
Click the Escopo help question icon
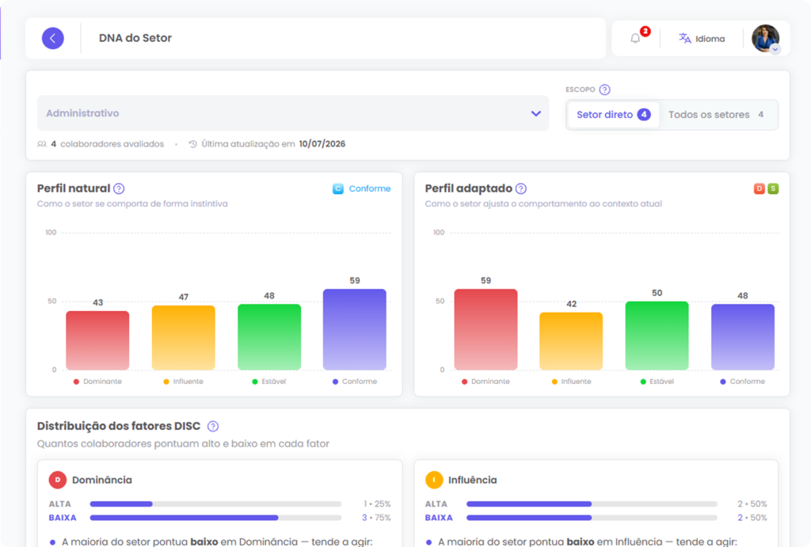pos(604,89)
